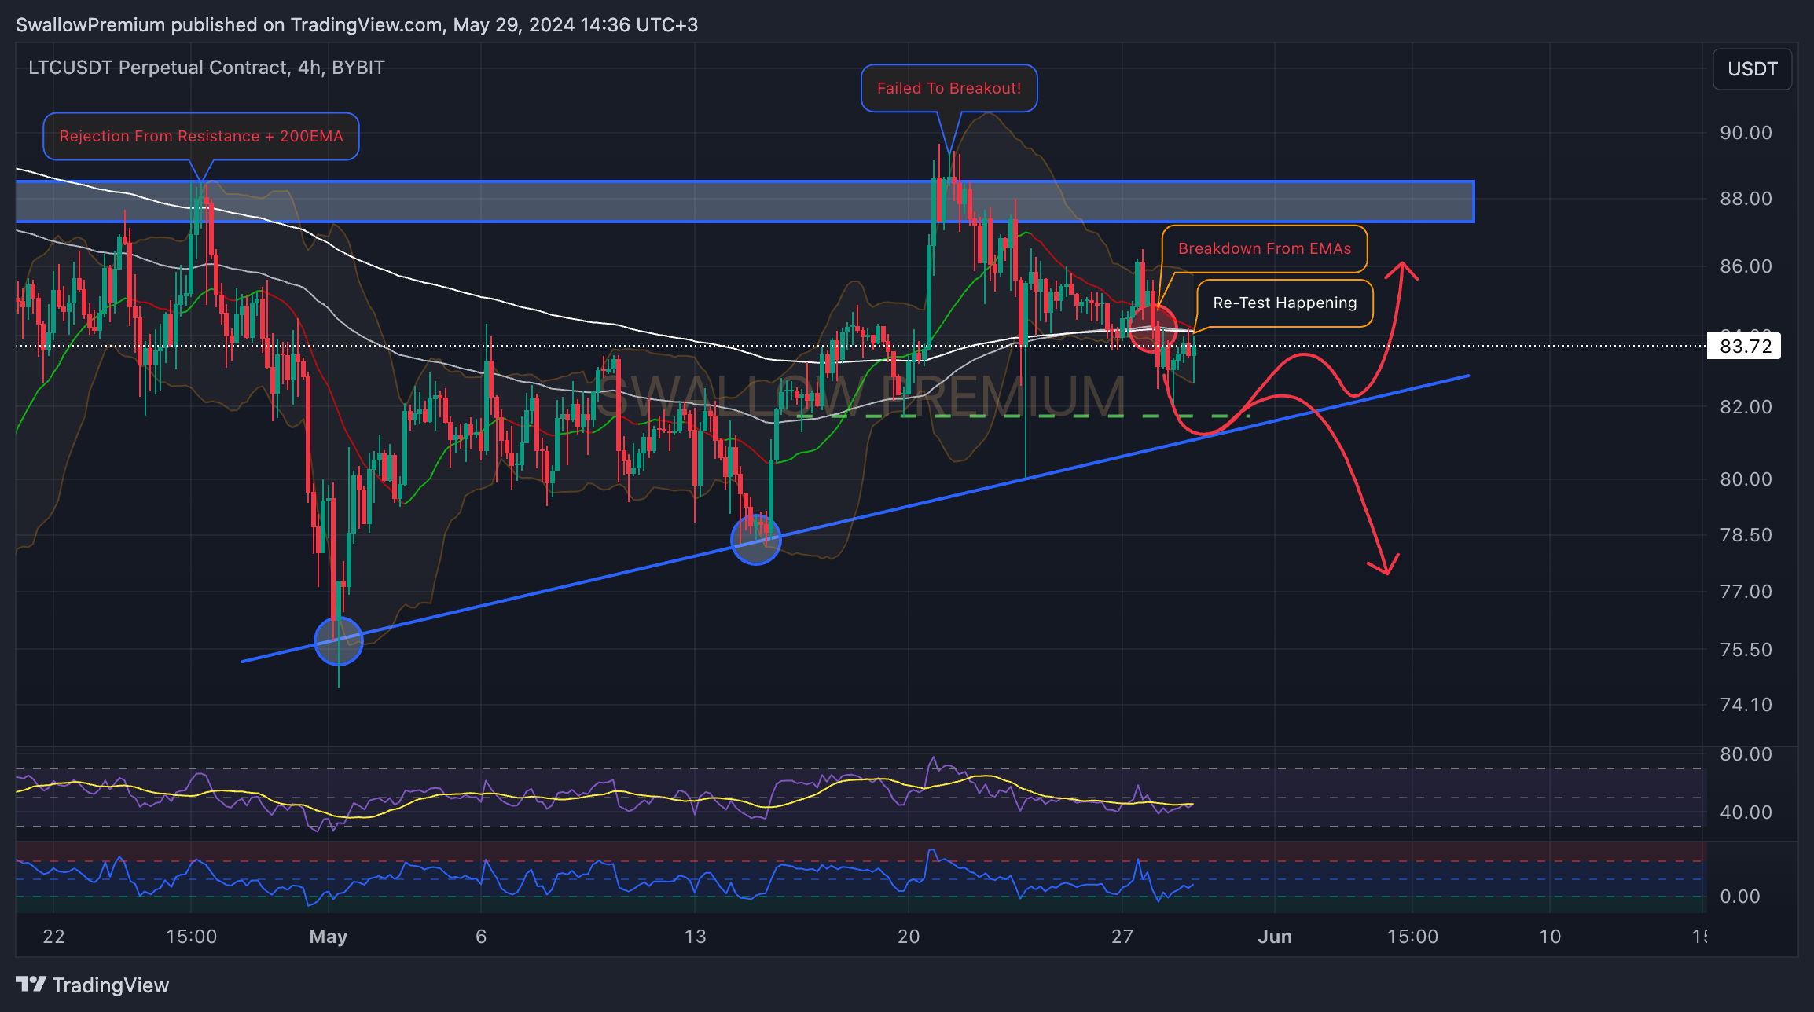Click the 27 date label on time axis
Image resolution: width=1814 pixels, height=1012 pixels.
1122,937
